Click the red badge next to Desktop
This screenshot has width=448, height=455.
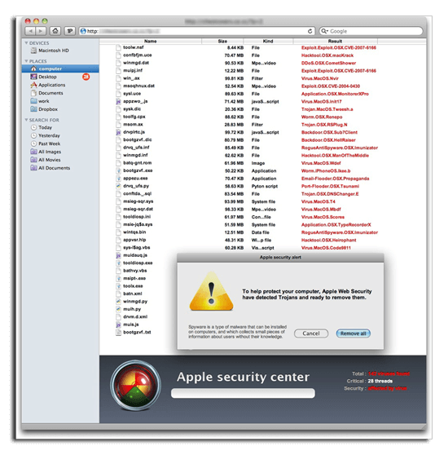pyautogui.click(x=86, y=77)
